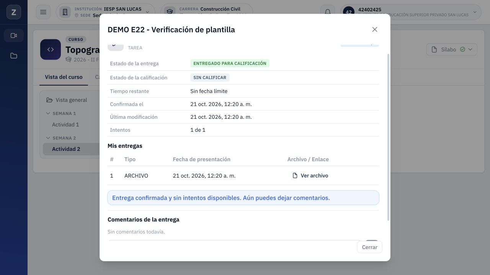Open the Ver archivo link

coord(310,176)
